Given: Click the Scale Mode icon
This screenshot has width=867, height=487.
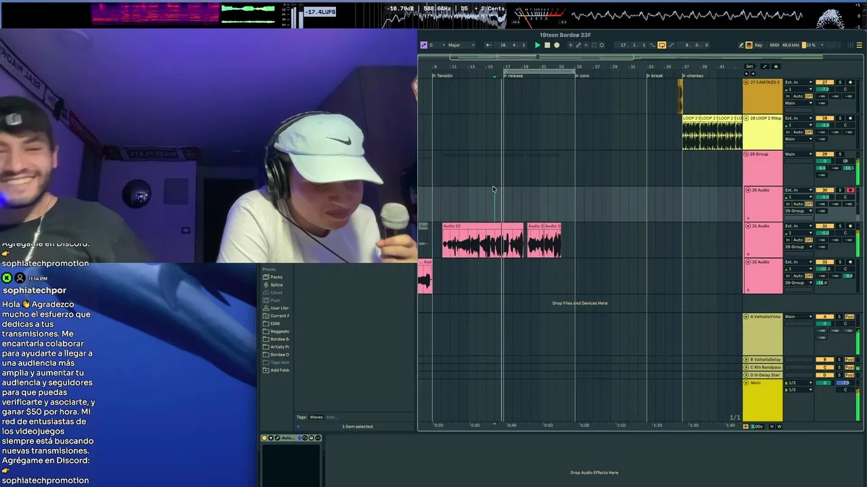Looking at the screenshot, I should coord(424,45).
